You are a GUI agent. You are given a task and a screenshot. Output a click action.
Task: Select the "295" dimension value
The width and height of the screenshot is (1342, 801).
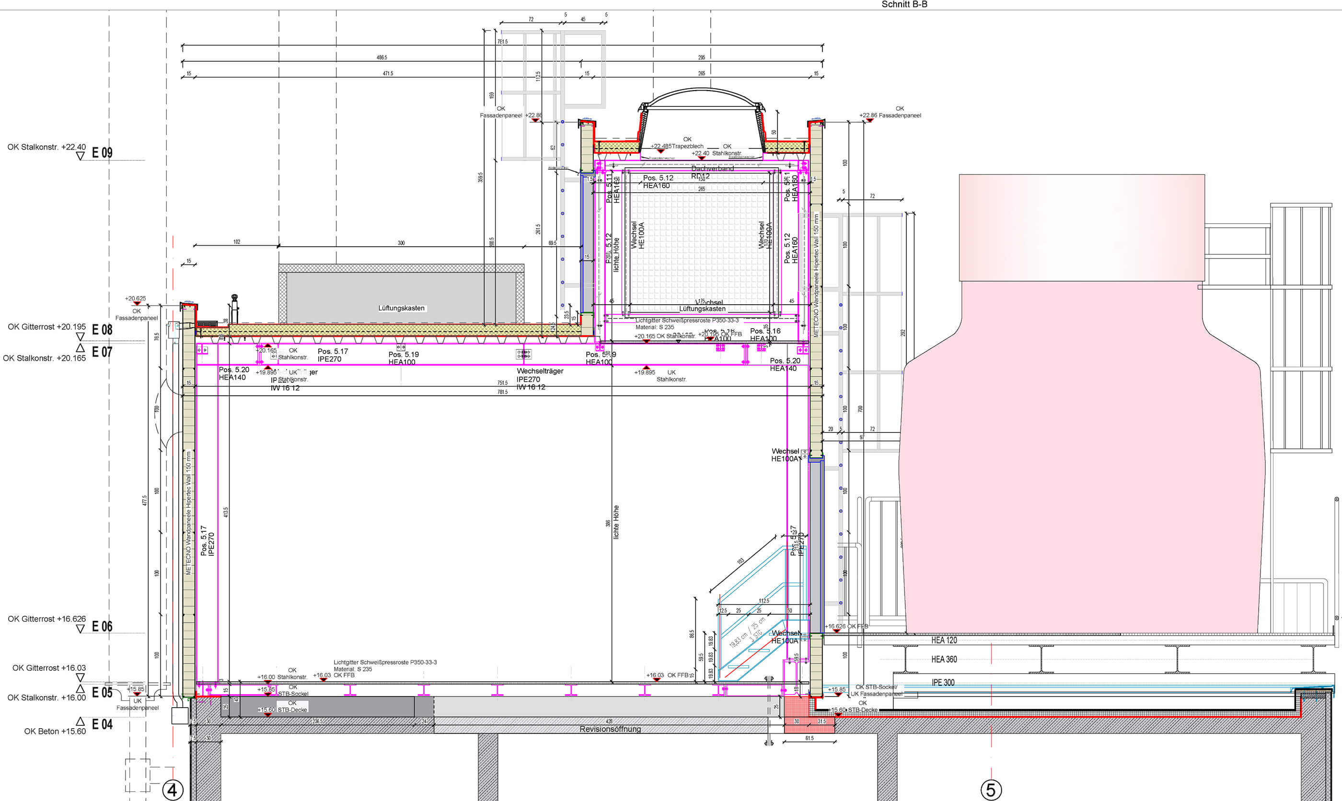[x=701, y=58]
